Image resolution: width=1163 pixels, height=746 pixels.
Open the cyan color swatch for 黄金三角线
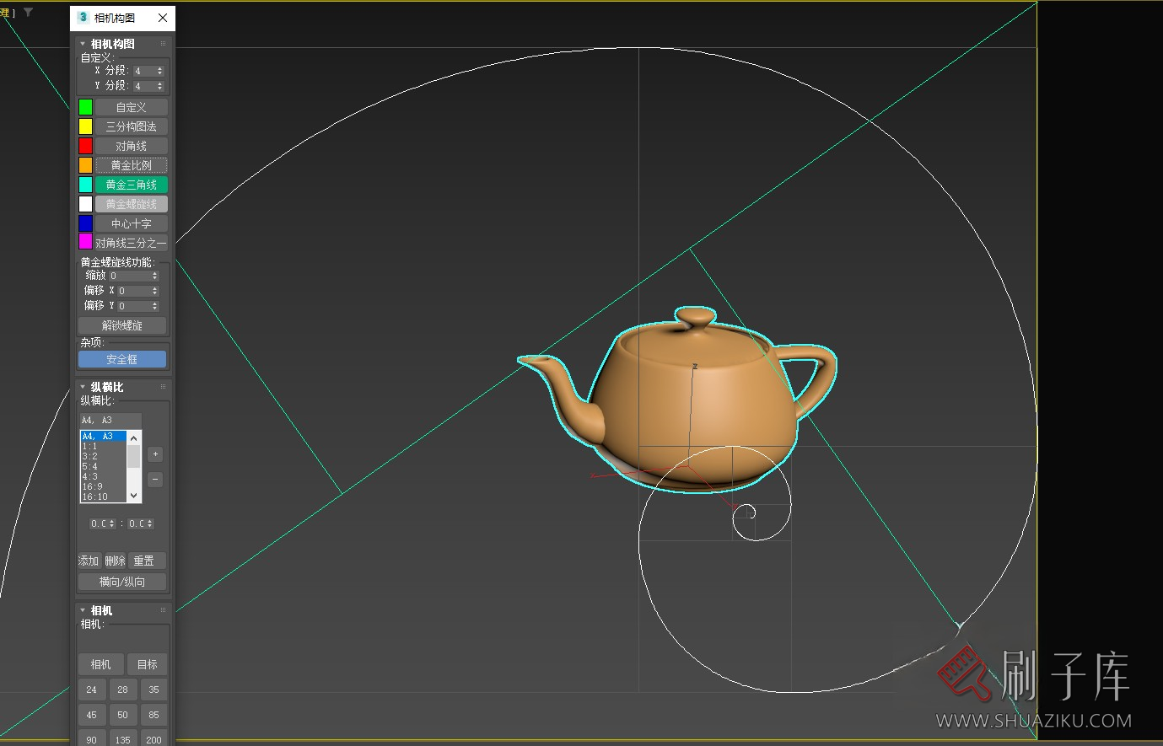(85, 185)
